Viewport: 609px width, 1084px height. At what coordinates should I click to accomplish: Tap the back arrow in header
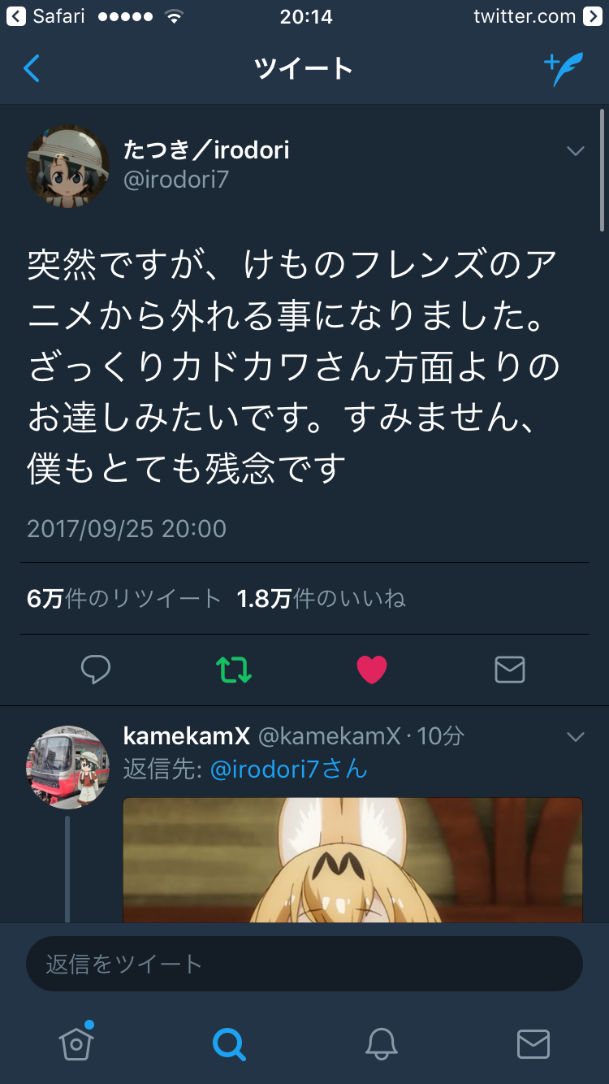coord(32,69)
